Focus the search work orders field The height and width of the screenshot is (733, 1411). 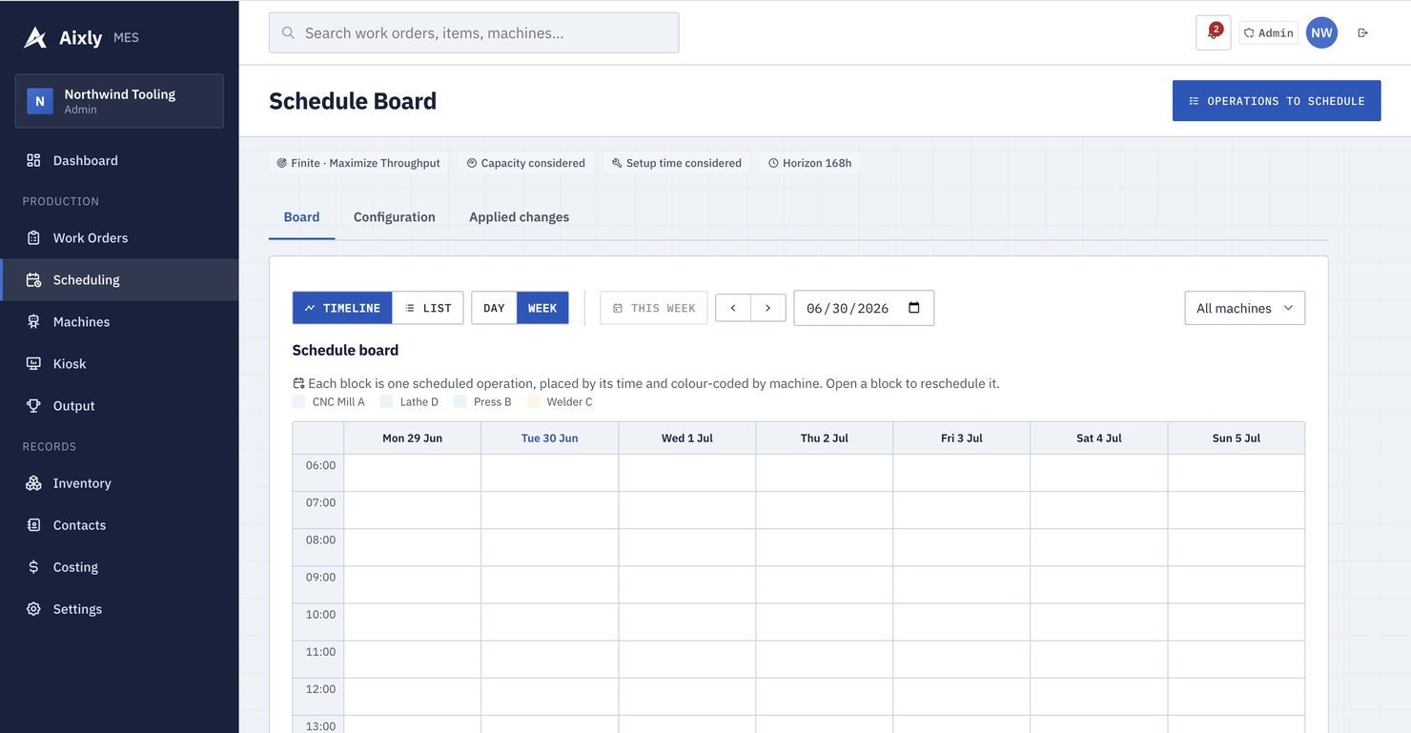[x=474, y=32]
